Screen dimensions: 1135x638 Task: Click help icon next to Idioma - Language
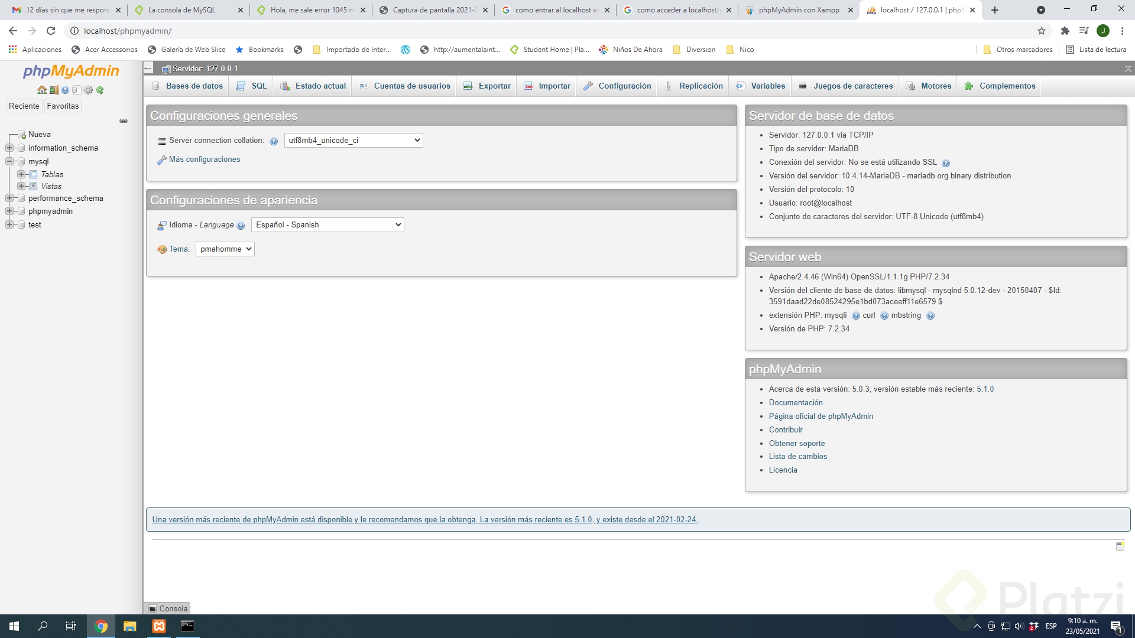241,226
